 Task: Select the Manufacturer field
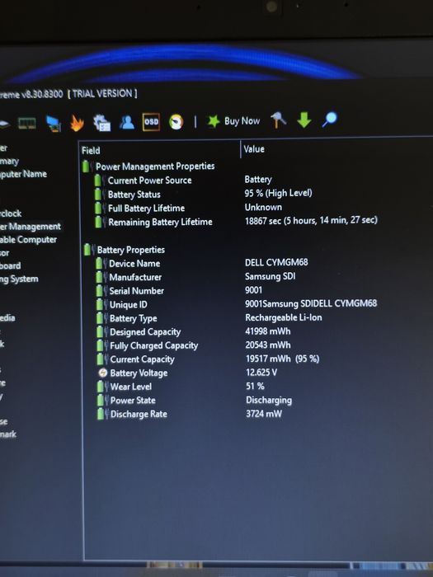(135, 277)
